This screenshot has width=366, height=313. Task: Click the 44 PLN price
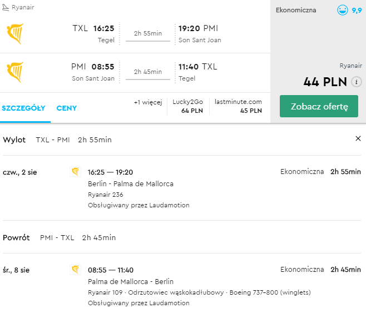coord(325,82)
